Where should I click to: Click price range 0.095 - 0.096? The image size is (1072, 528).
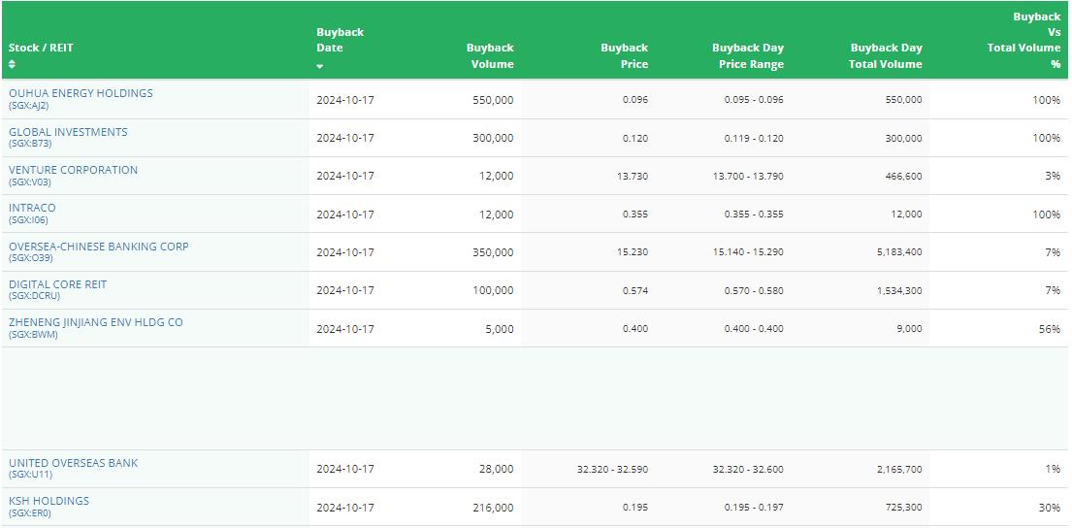tap(754, 100)
